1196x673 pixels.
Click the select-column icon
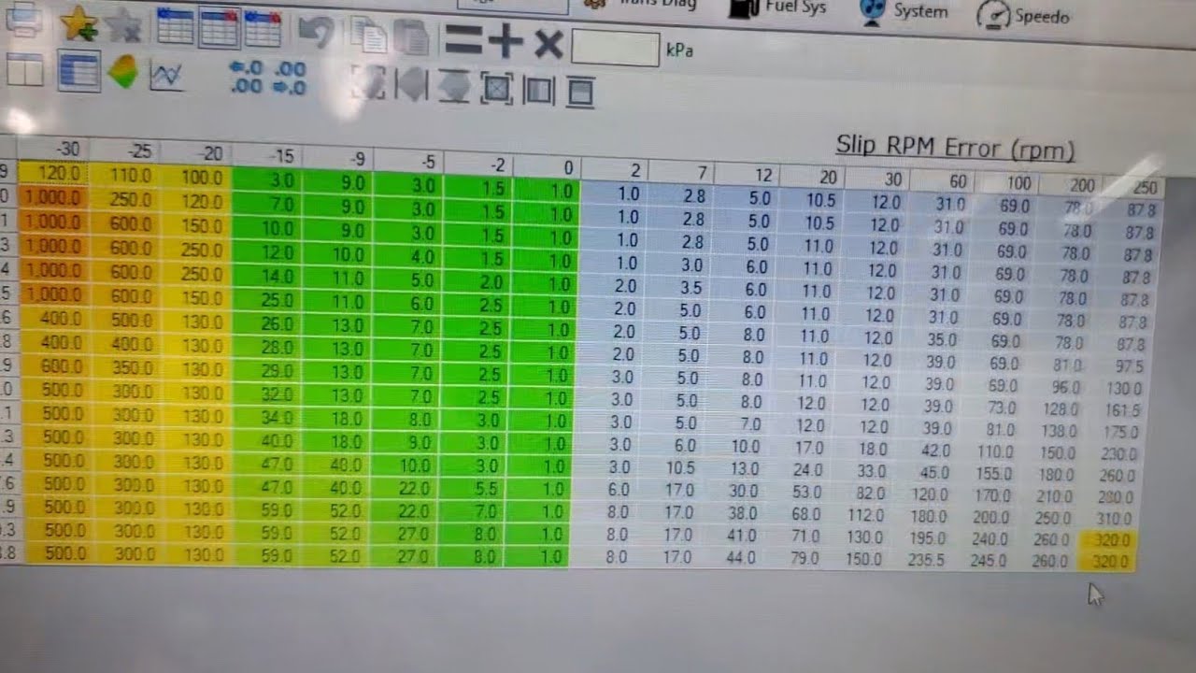[x=539, y=91]
